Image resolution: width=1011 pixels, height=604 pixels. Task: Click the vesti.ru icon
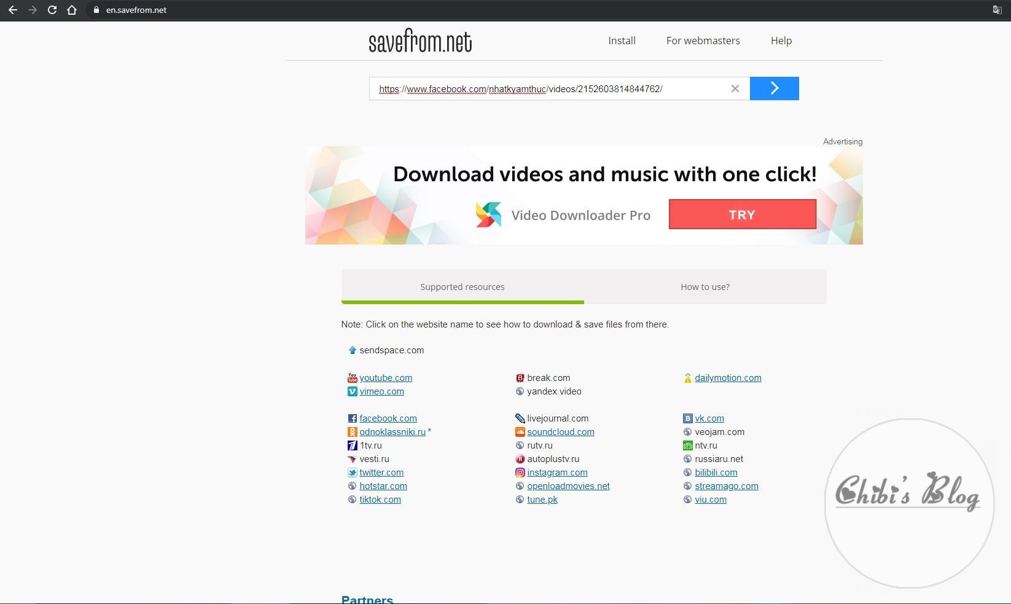(352, 459)
